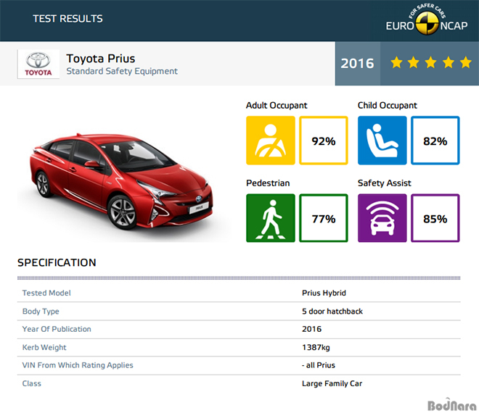Click VIN From Which Rating Applies label
Screen dimensions: 479x413
(x=78, y=365)
